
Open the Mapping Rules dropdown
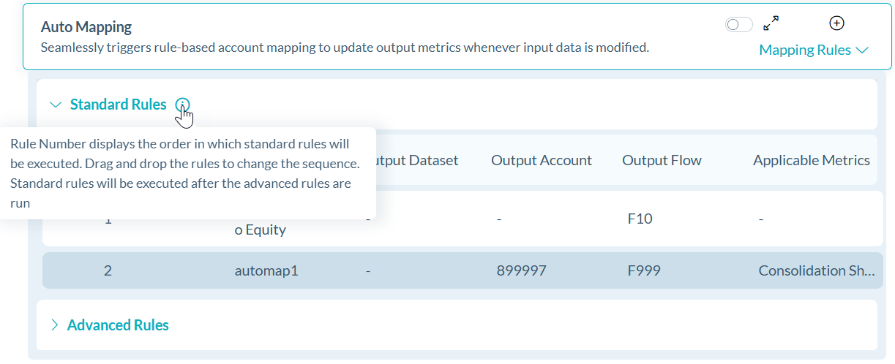point(813,50)
